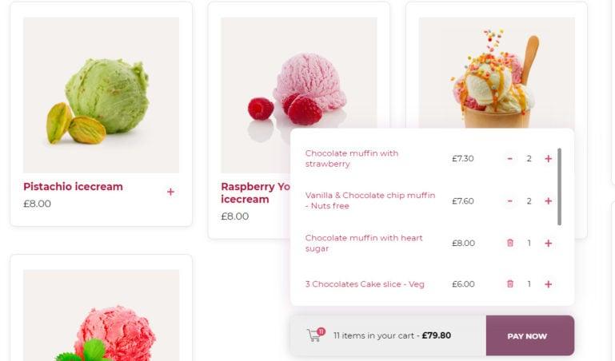The image size is (615, 361).
Task: Decrease Chocolate muffin with strawberry quantity
Action: tap(510, 159)
